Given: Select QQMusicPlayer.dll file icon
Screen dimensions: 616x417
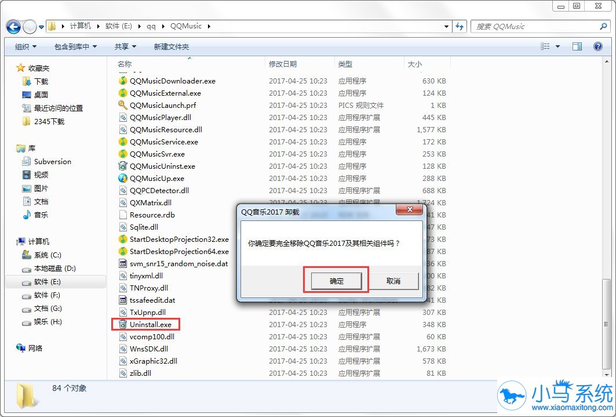Looking at the screenshot, I should click(123, 118).
